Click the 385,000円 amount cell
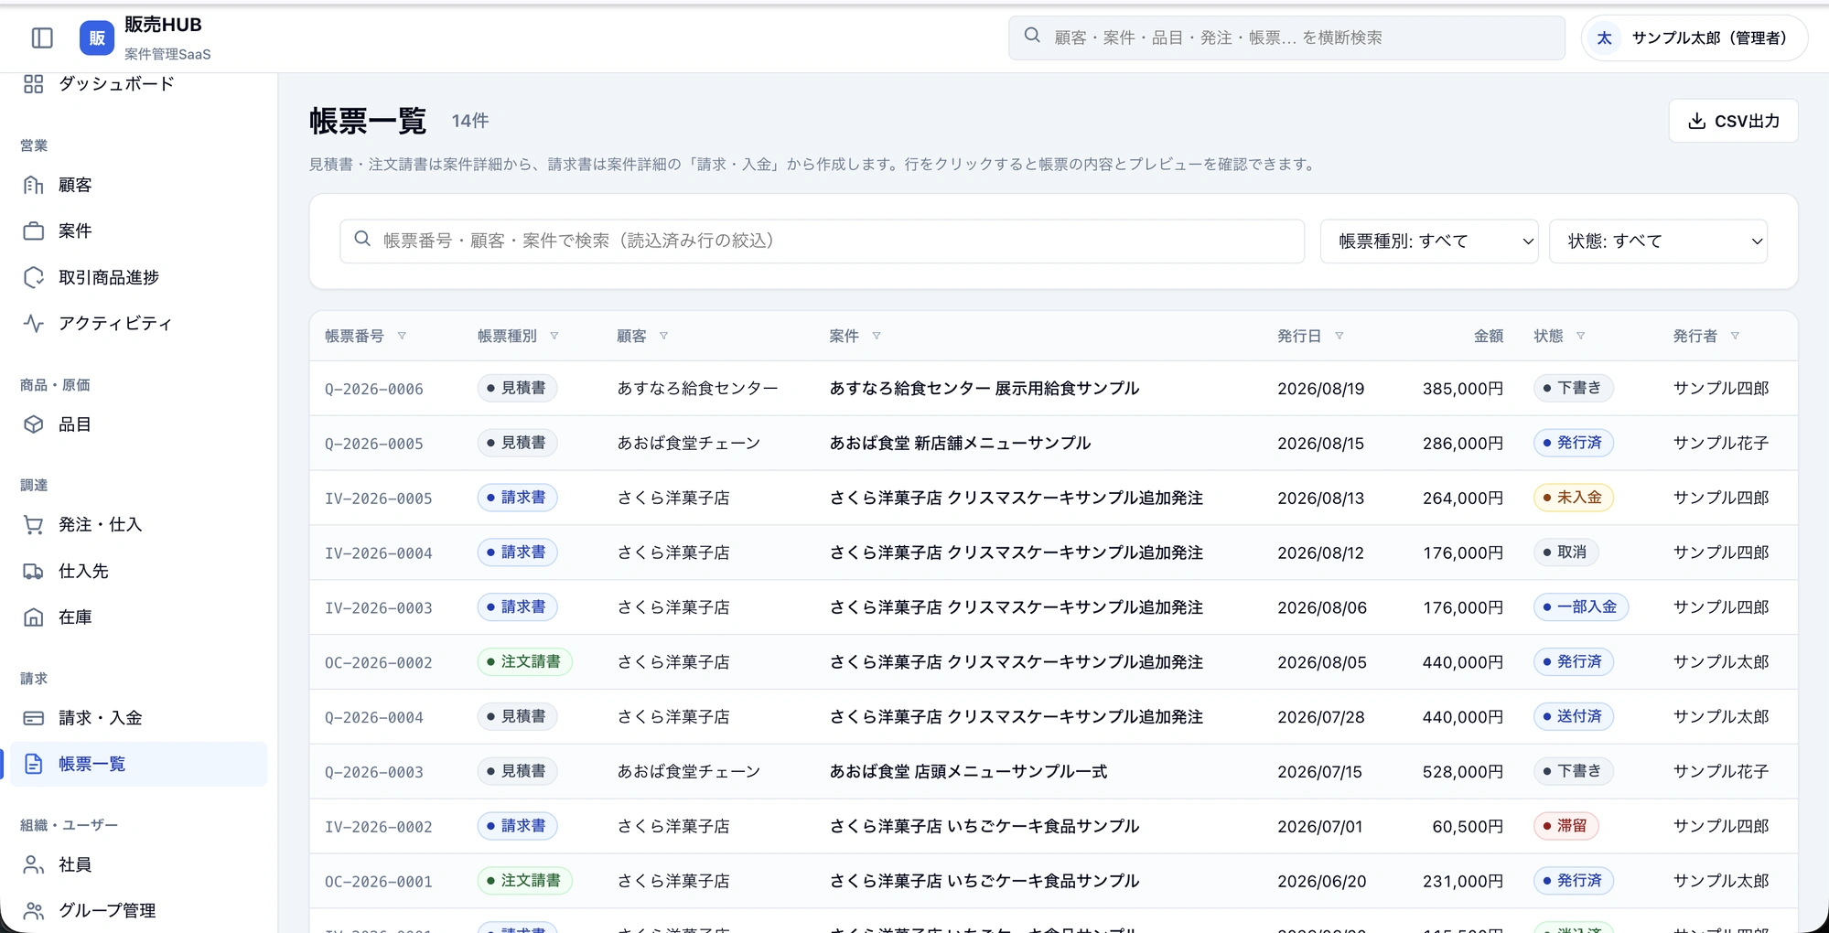The height and width of the screenshot is (933, 1829). point(1462,389)
